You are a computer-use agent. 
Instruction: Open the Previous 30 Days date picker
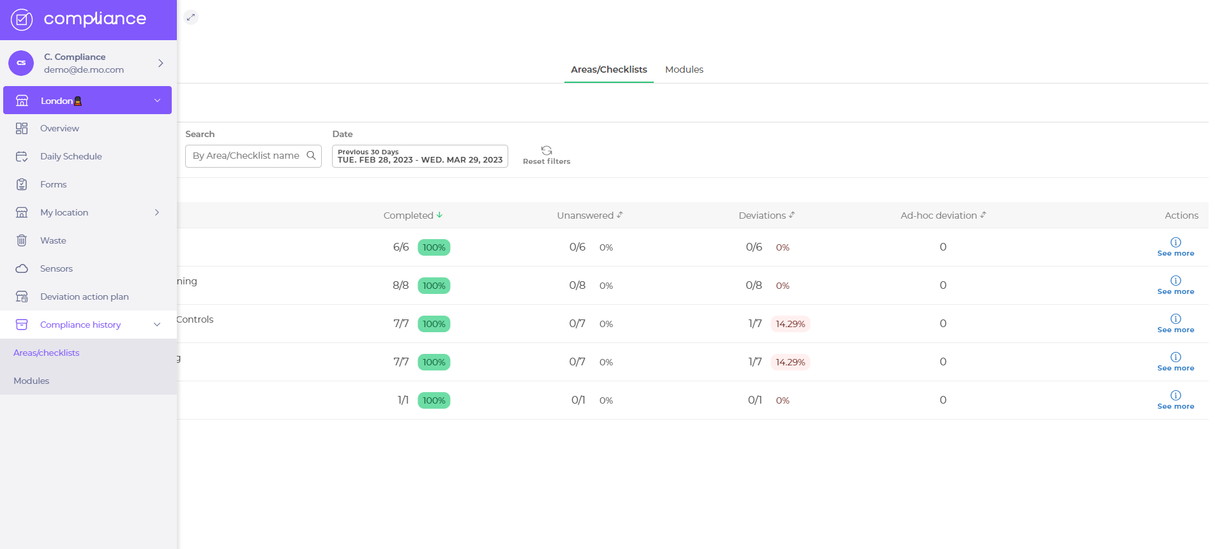(420, 156)
